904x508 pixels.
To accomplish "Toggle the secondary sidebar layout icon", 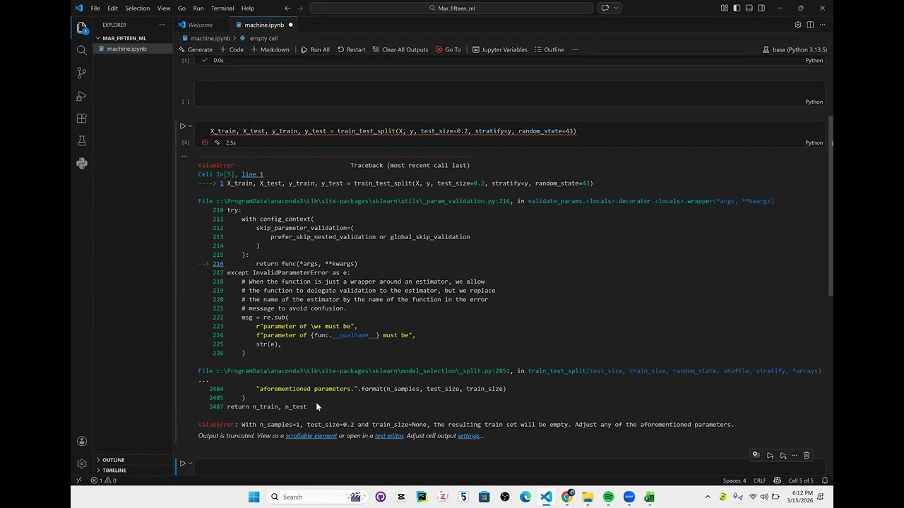I will pyautogui.click(x=761, y=8).
